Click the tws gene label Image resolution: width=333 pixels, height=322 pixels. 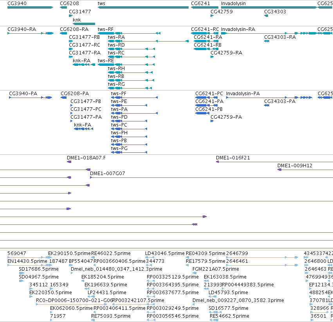101,4
